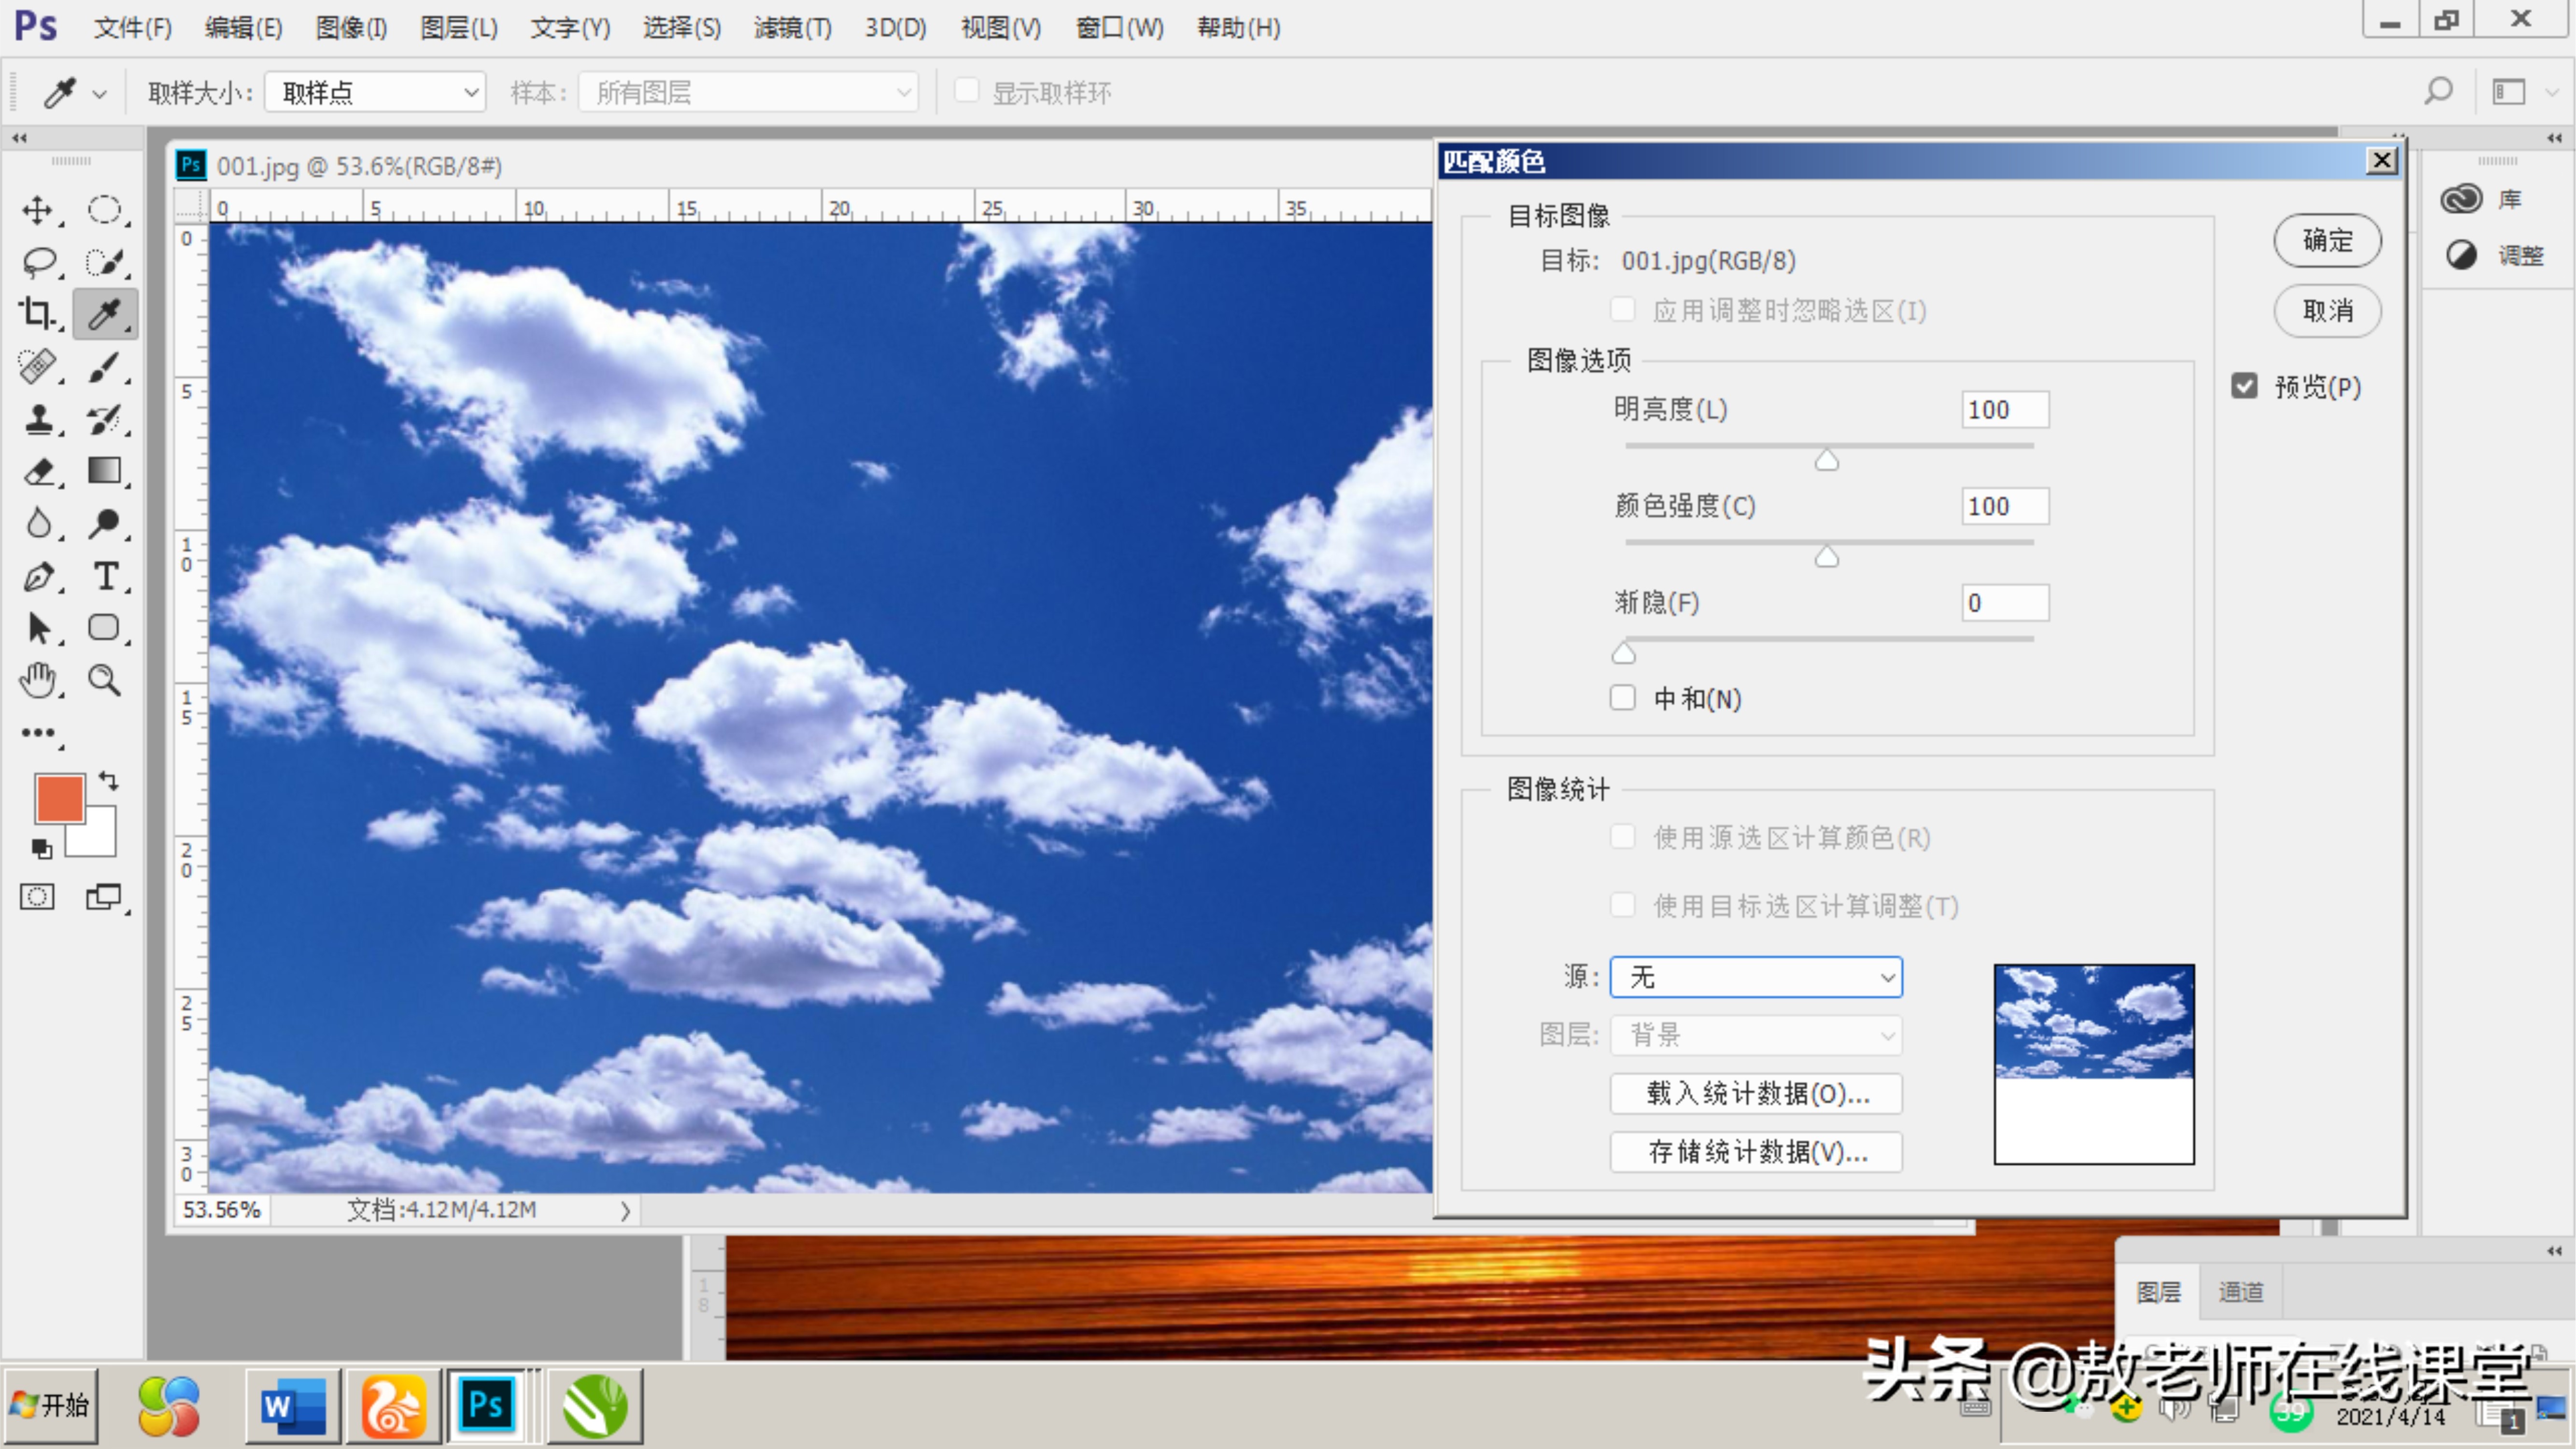This screenshot has height=1449, width=2576.
Task: Select the Path Selection tool
Action: click(x=38, y=628)
